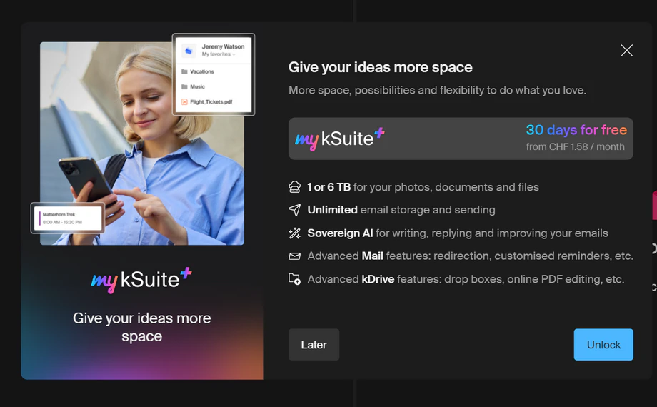Click 'Unlimited email storage and sending' text

[401, 210]
